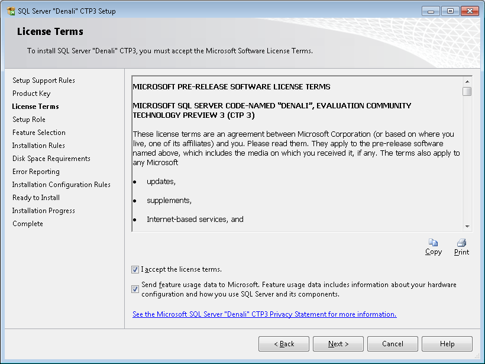This screenshot has height=364, width=485.
Task: Select the Installation Progress step
Action: click(x=43, y=211)
